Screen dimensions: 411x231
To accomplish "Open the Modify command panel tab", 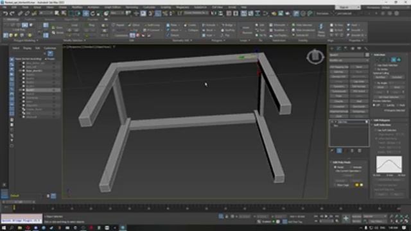I will point(338,49).
